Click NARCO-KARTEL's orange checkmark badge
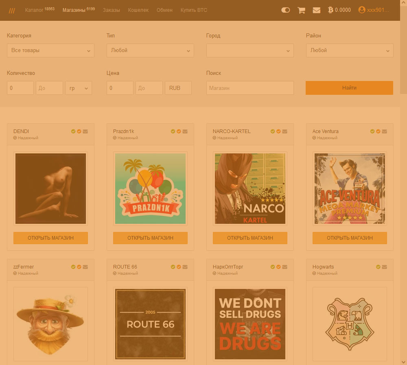This screenshot has height=365, width=407. 278,131
